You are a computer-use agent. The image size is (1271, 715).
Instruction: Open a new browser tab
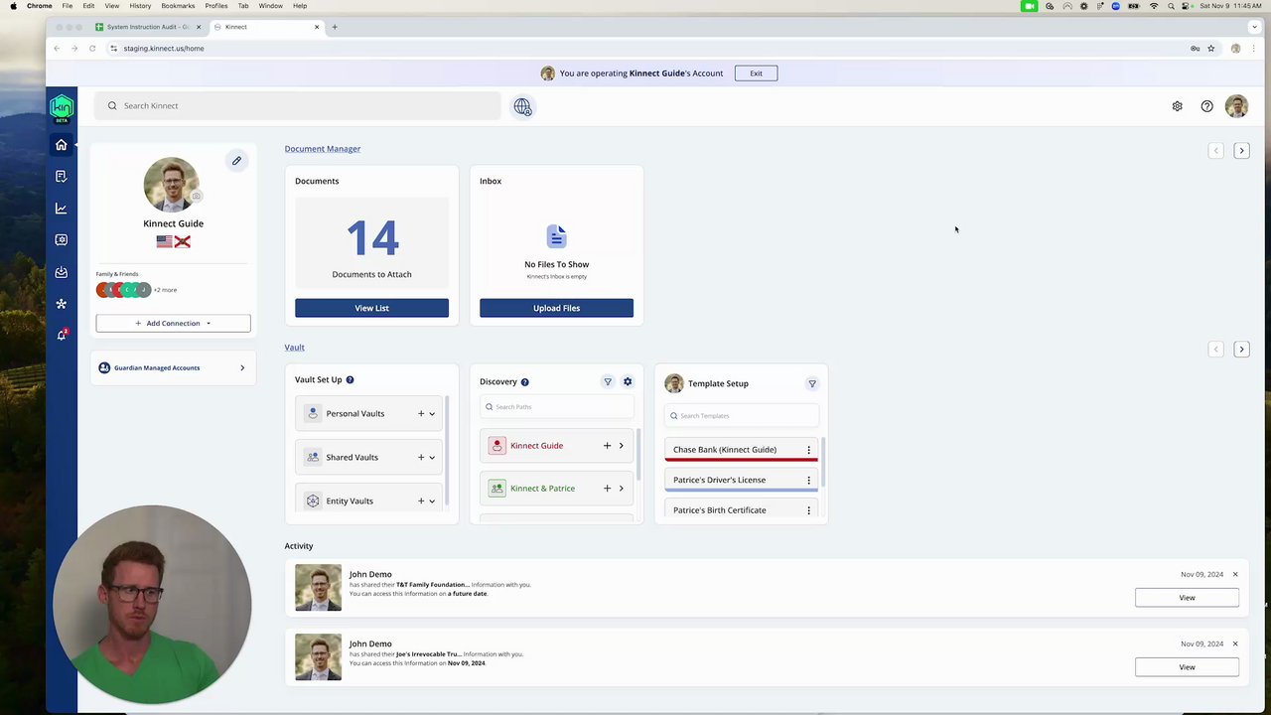tap(335, 27)
